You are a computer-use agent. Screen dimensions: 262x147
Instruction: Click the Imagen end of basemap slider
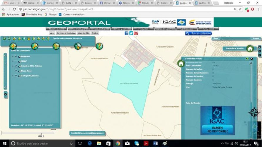click(x=256, y=39)
